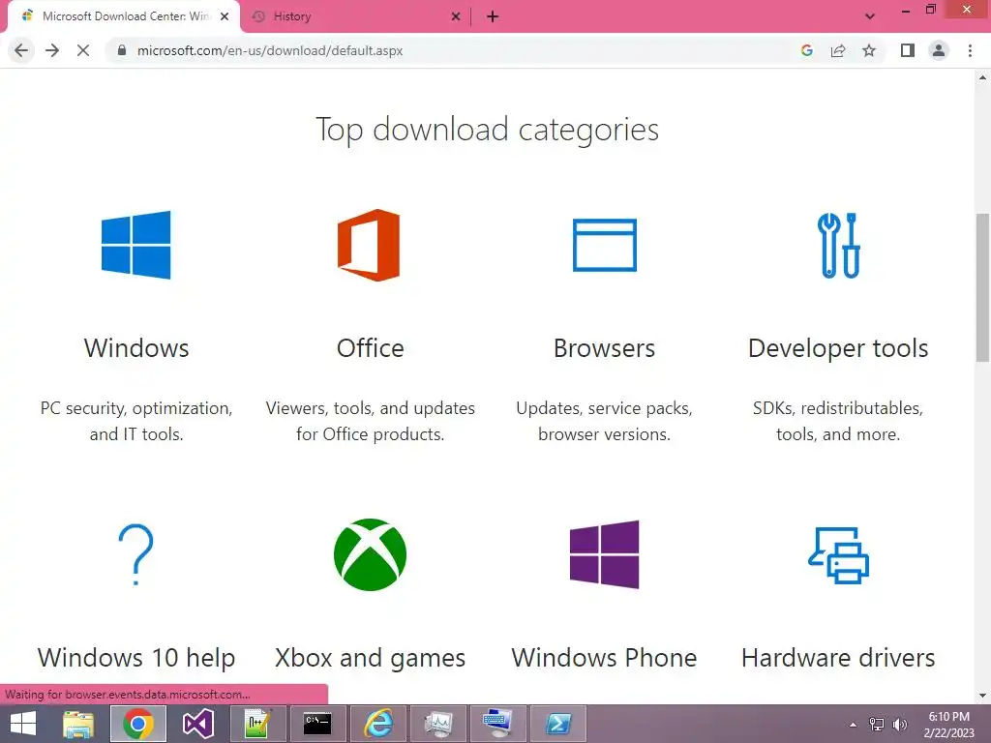Switch to the History tab

point(354,16)
